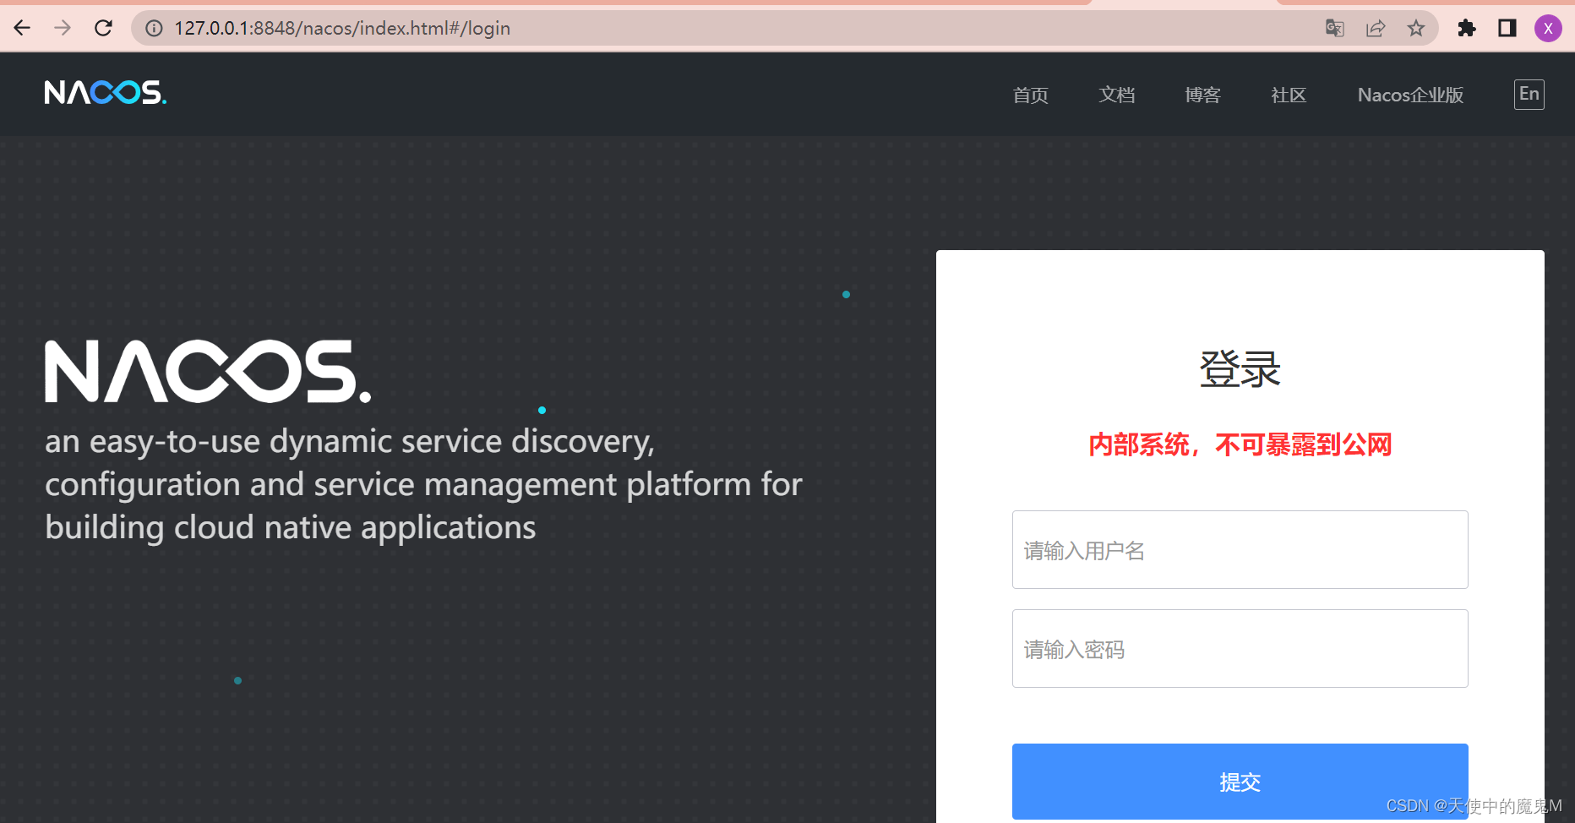Click the address bar URL

pos(342,29)
